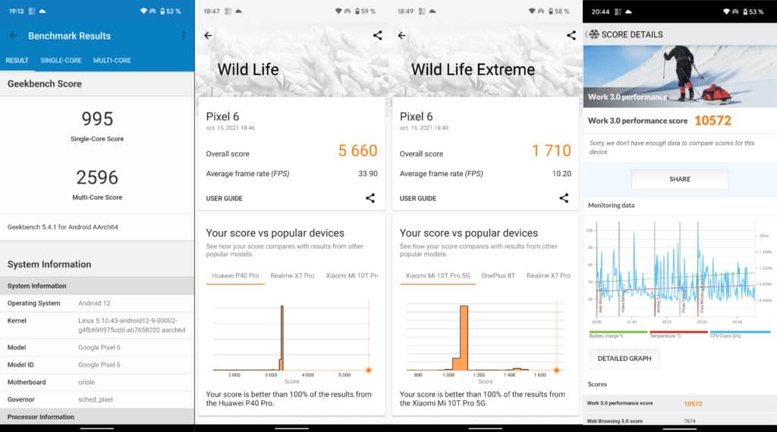Viewport: 777px width, 432px height.
Task: Tap cloud icon in Geekbench status bar
Action: tap(42, 11)
